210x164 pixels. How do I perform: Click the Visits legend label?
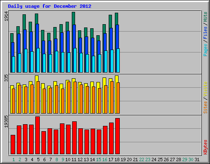205,89
